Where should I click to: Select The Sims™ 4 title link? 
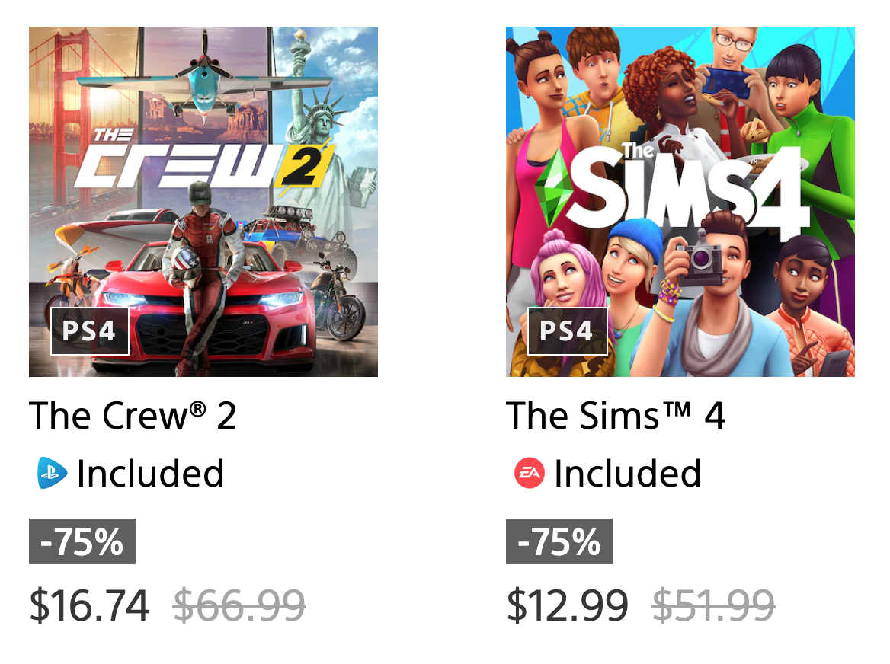[616, 416]
